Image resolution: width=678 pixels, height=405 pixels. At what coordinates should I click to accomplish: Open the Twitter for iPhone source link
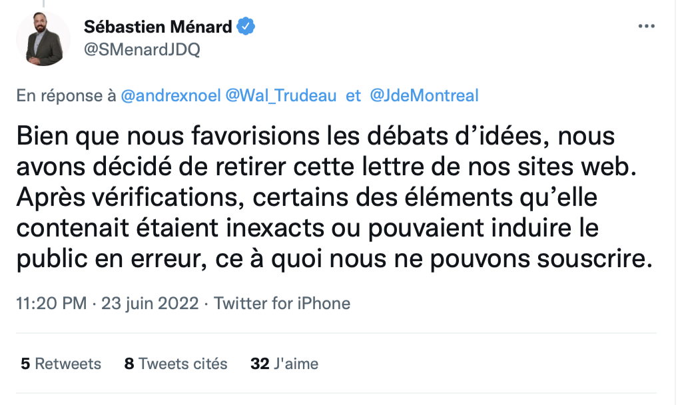click(x=282, y=303)
